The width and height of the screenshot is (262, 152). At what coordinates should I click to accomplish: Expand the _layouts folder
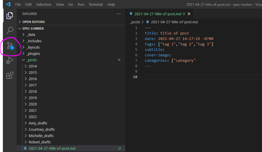(x=33, y=47)
